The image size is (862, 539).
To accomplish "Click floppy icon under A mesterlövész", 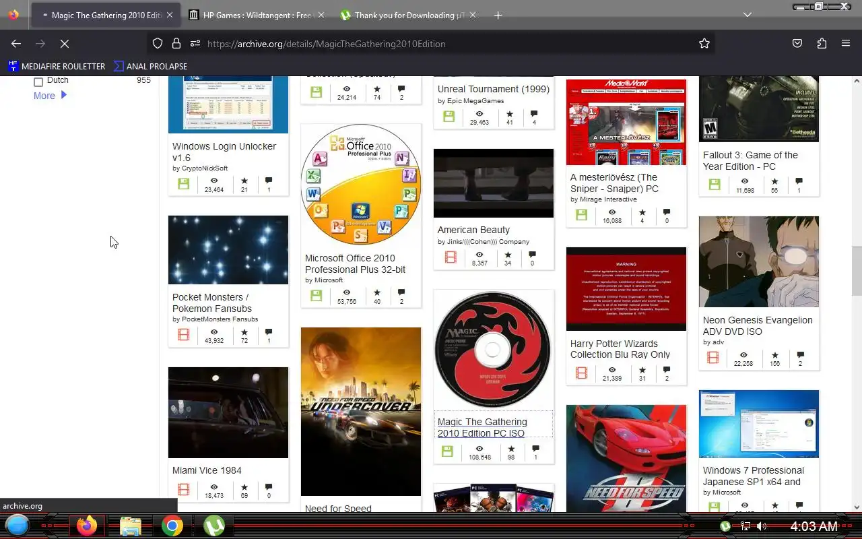I will pos(581,216).
